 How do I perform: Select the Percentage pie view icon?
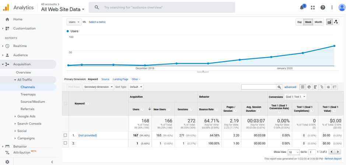pos(309,87)
